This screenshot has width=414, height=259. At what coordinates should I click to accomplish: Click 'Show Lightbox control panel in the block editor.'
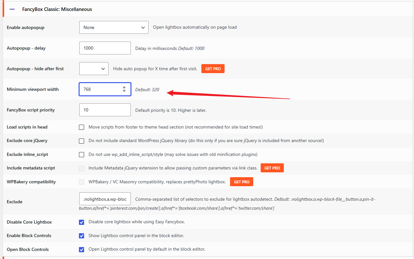(x=136, y=236)
